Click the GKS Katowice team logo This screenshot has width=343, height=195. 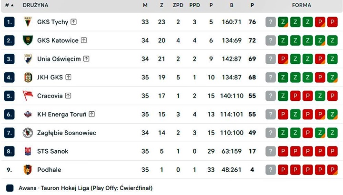28,40
